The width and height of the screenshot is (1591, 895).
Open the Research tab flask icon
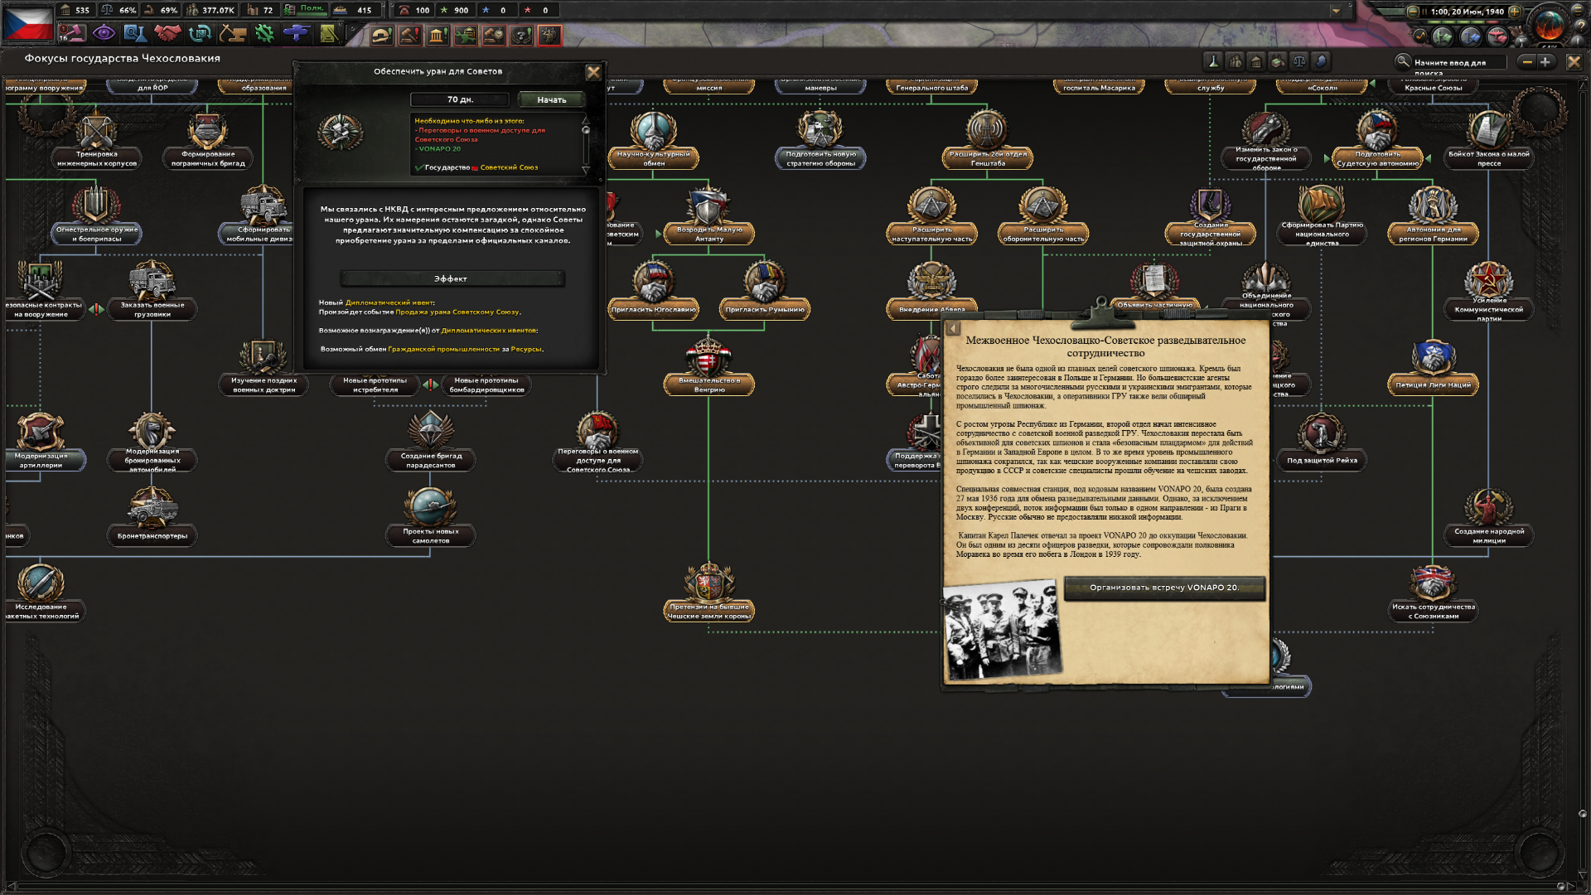(x=135, y=34)
